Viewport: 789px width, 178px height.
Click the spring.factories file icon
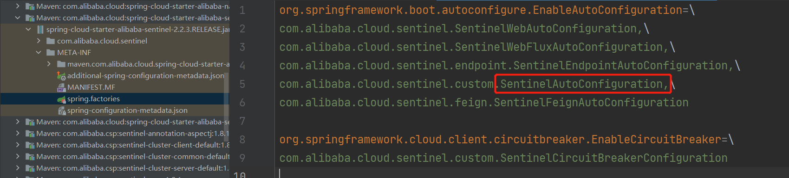(61, 99)
